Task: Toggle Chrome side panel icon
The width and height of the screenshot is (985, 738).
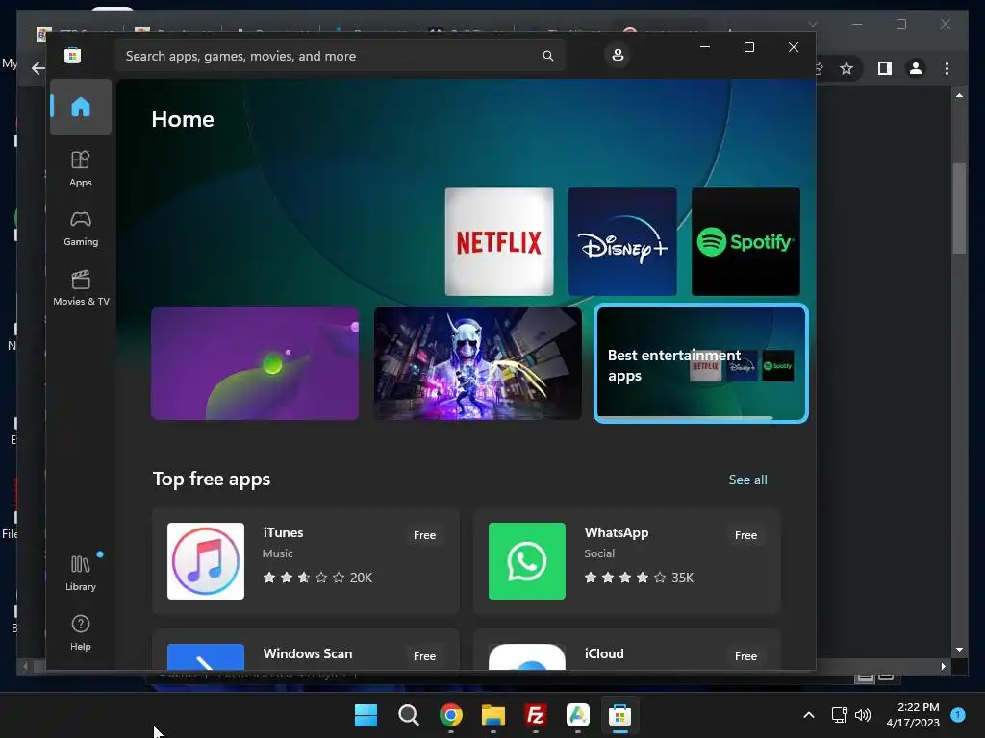Action: pyautogui.click(x=885, y=68)
